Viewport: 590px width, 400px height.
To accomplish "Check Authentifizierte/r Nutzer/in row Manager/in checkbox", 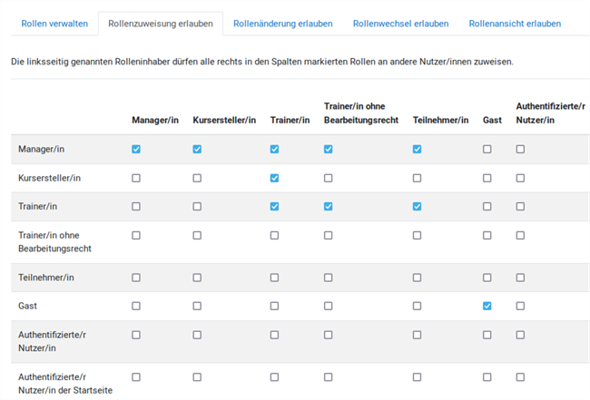I will (x=136, y=335).
